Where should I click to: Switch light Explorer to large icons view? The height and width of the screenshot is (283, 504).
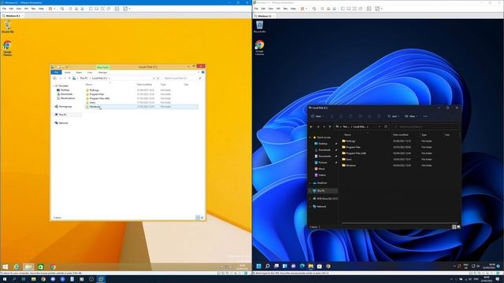(202, 218)
